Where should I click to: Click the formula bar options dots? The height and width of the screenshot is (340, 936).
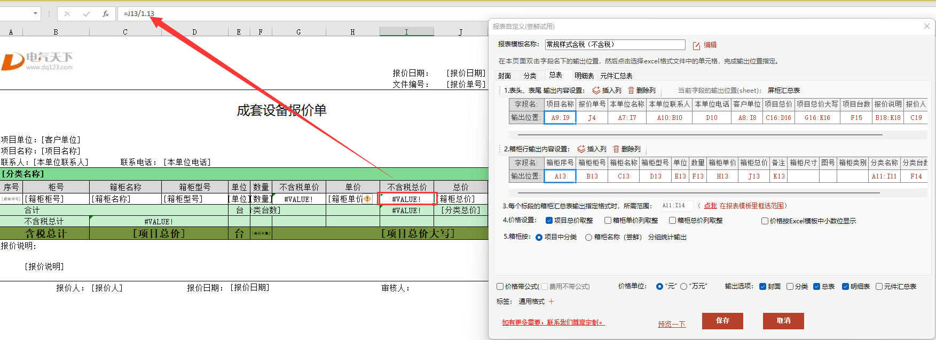pos(49,14)
